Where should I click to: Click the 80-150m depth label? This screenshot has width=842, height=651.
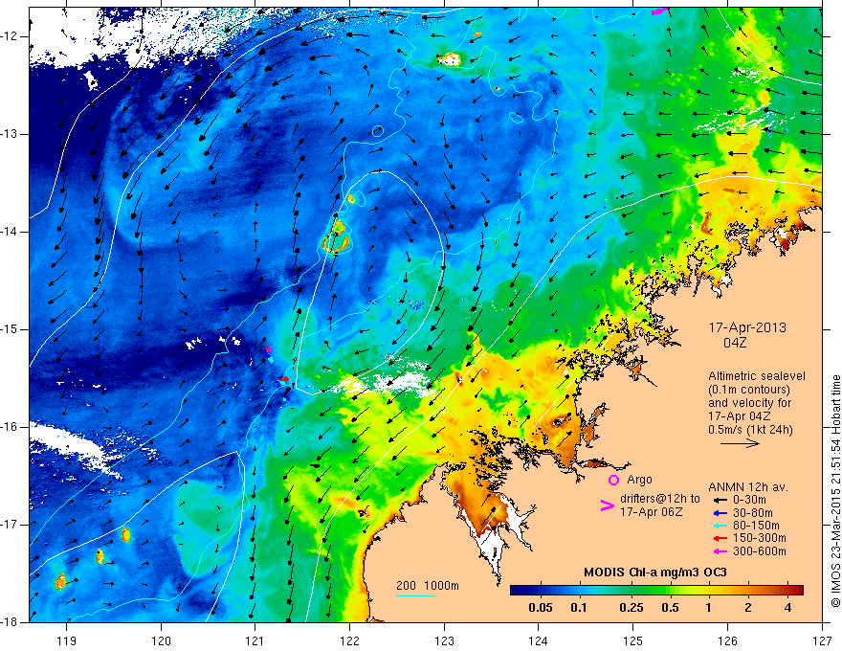click(757, 526)
